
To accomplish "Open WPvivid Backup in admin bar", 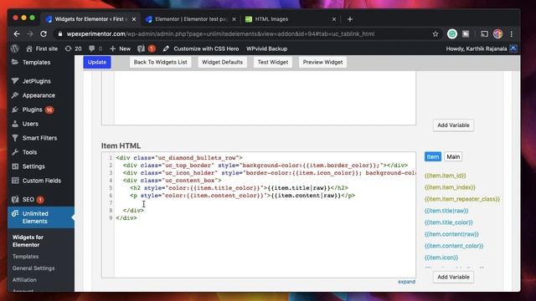I will [x=266, y=48].
